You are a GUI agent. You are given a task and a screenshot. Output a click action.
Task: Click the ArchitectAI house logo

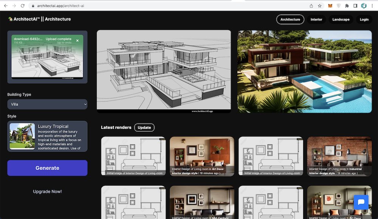tap(10, 19)
